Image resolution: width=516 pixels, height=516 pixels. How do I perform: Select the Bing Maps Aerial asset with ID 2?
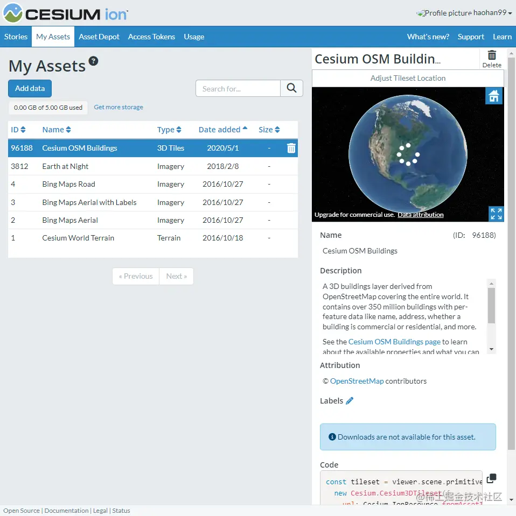[153, 220]
